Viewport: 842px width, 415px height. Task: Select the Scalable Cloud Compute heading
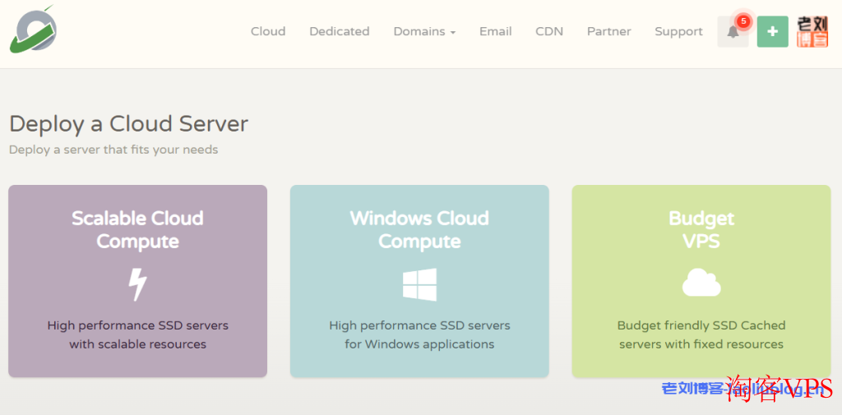pyautogui.click(x=137, y=230)
